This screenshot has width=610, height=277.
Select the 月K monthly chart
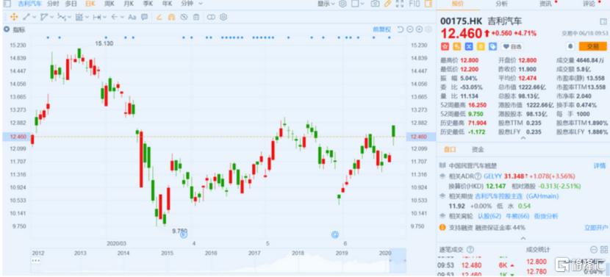pyautogui.click(x=129, y=4)
